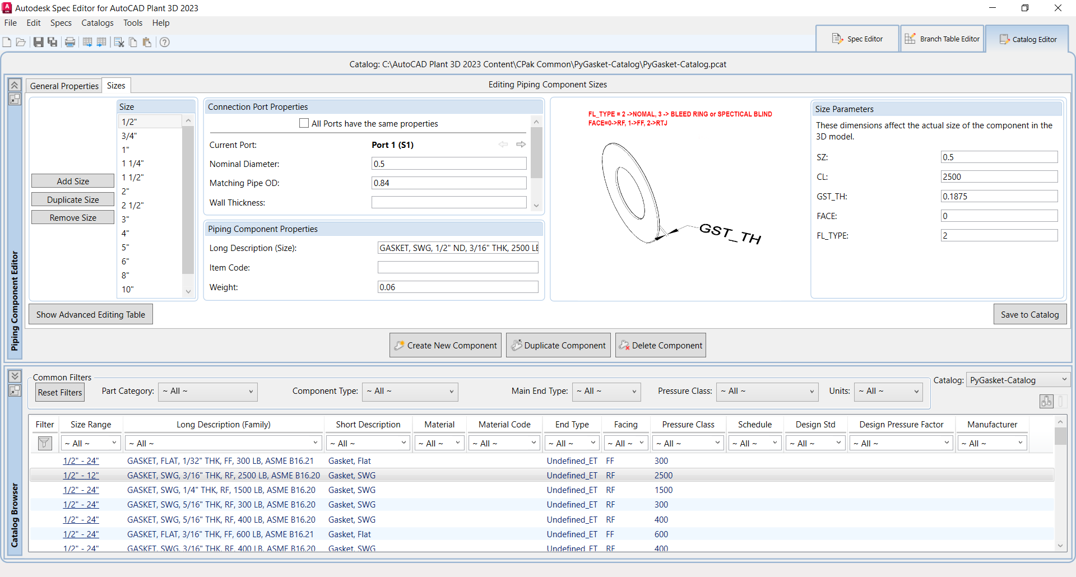Click the next port arrow icon
Image resolution: width=1076 pixels, height=577 pixels.
tap(521, 145)
